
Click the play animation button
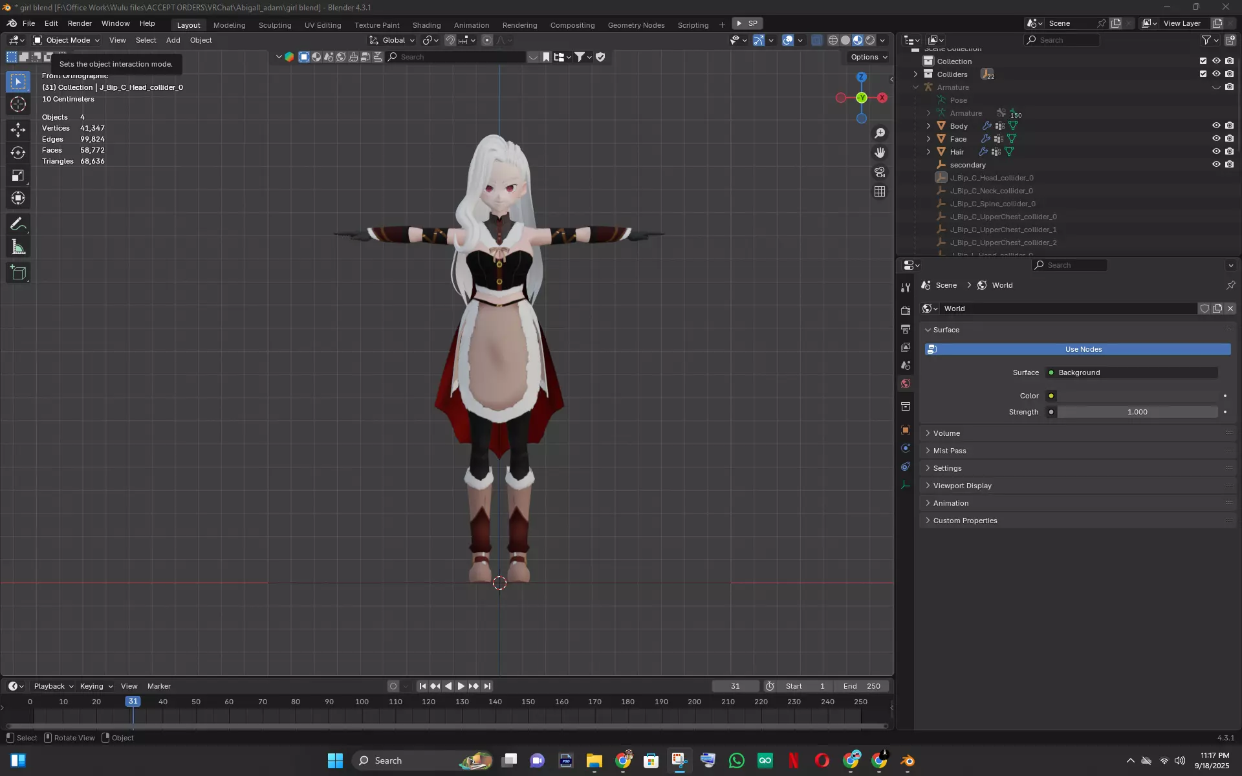pyautogui.click(x=461, y=686)
